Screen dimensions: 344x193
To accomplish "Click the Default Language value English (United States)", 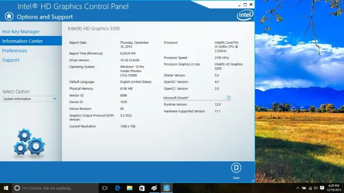I will 135,82.
